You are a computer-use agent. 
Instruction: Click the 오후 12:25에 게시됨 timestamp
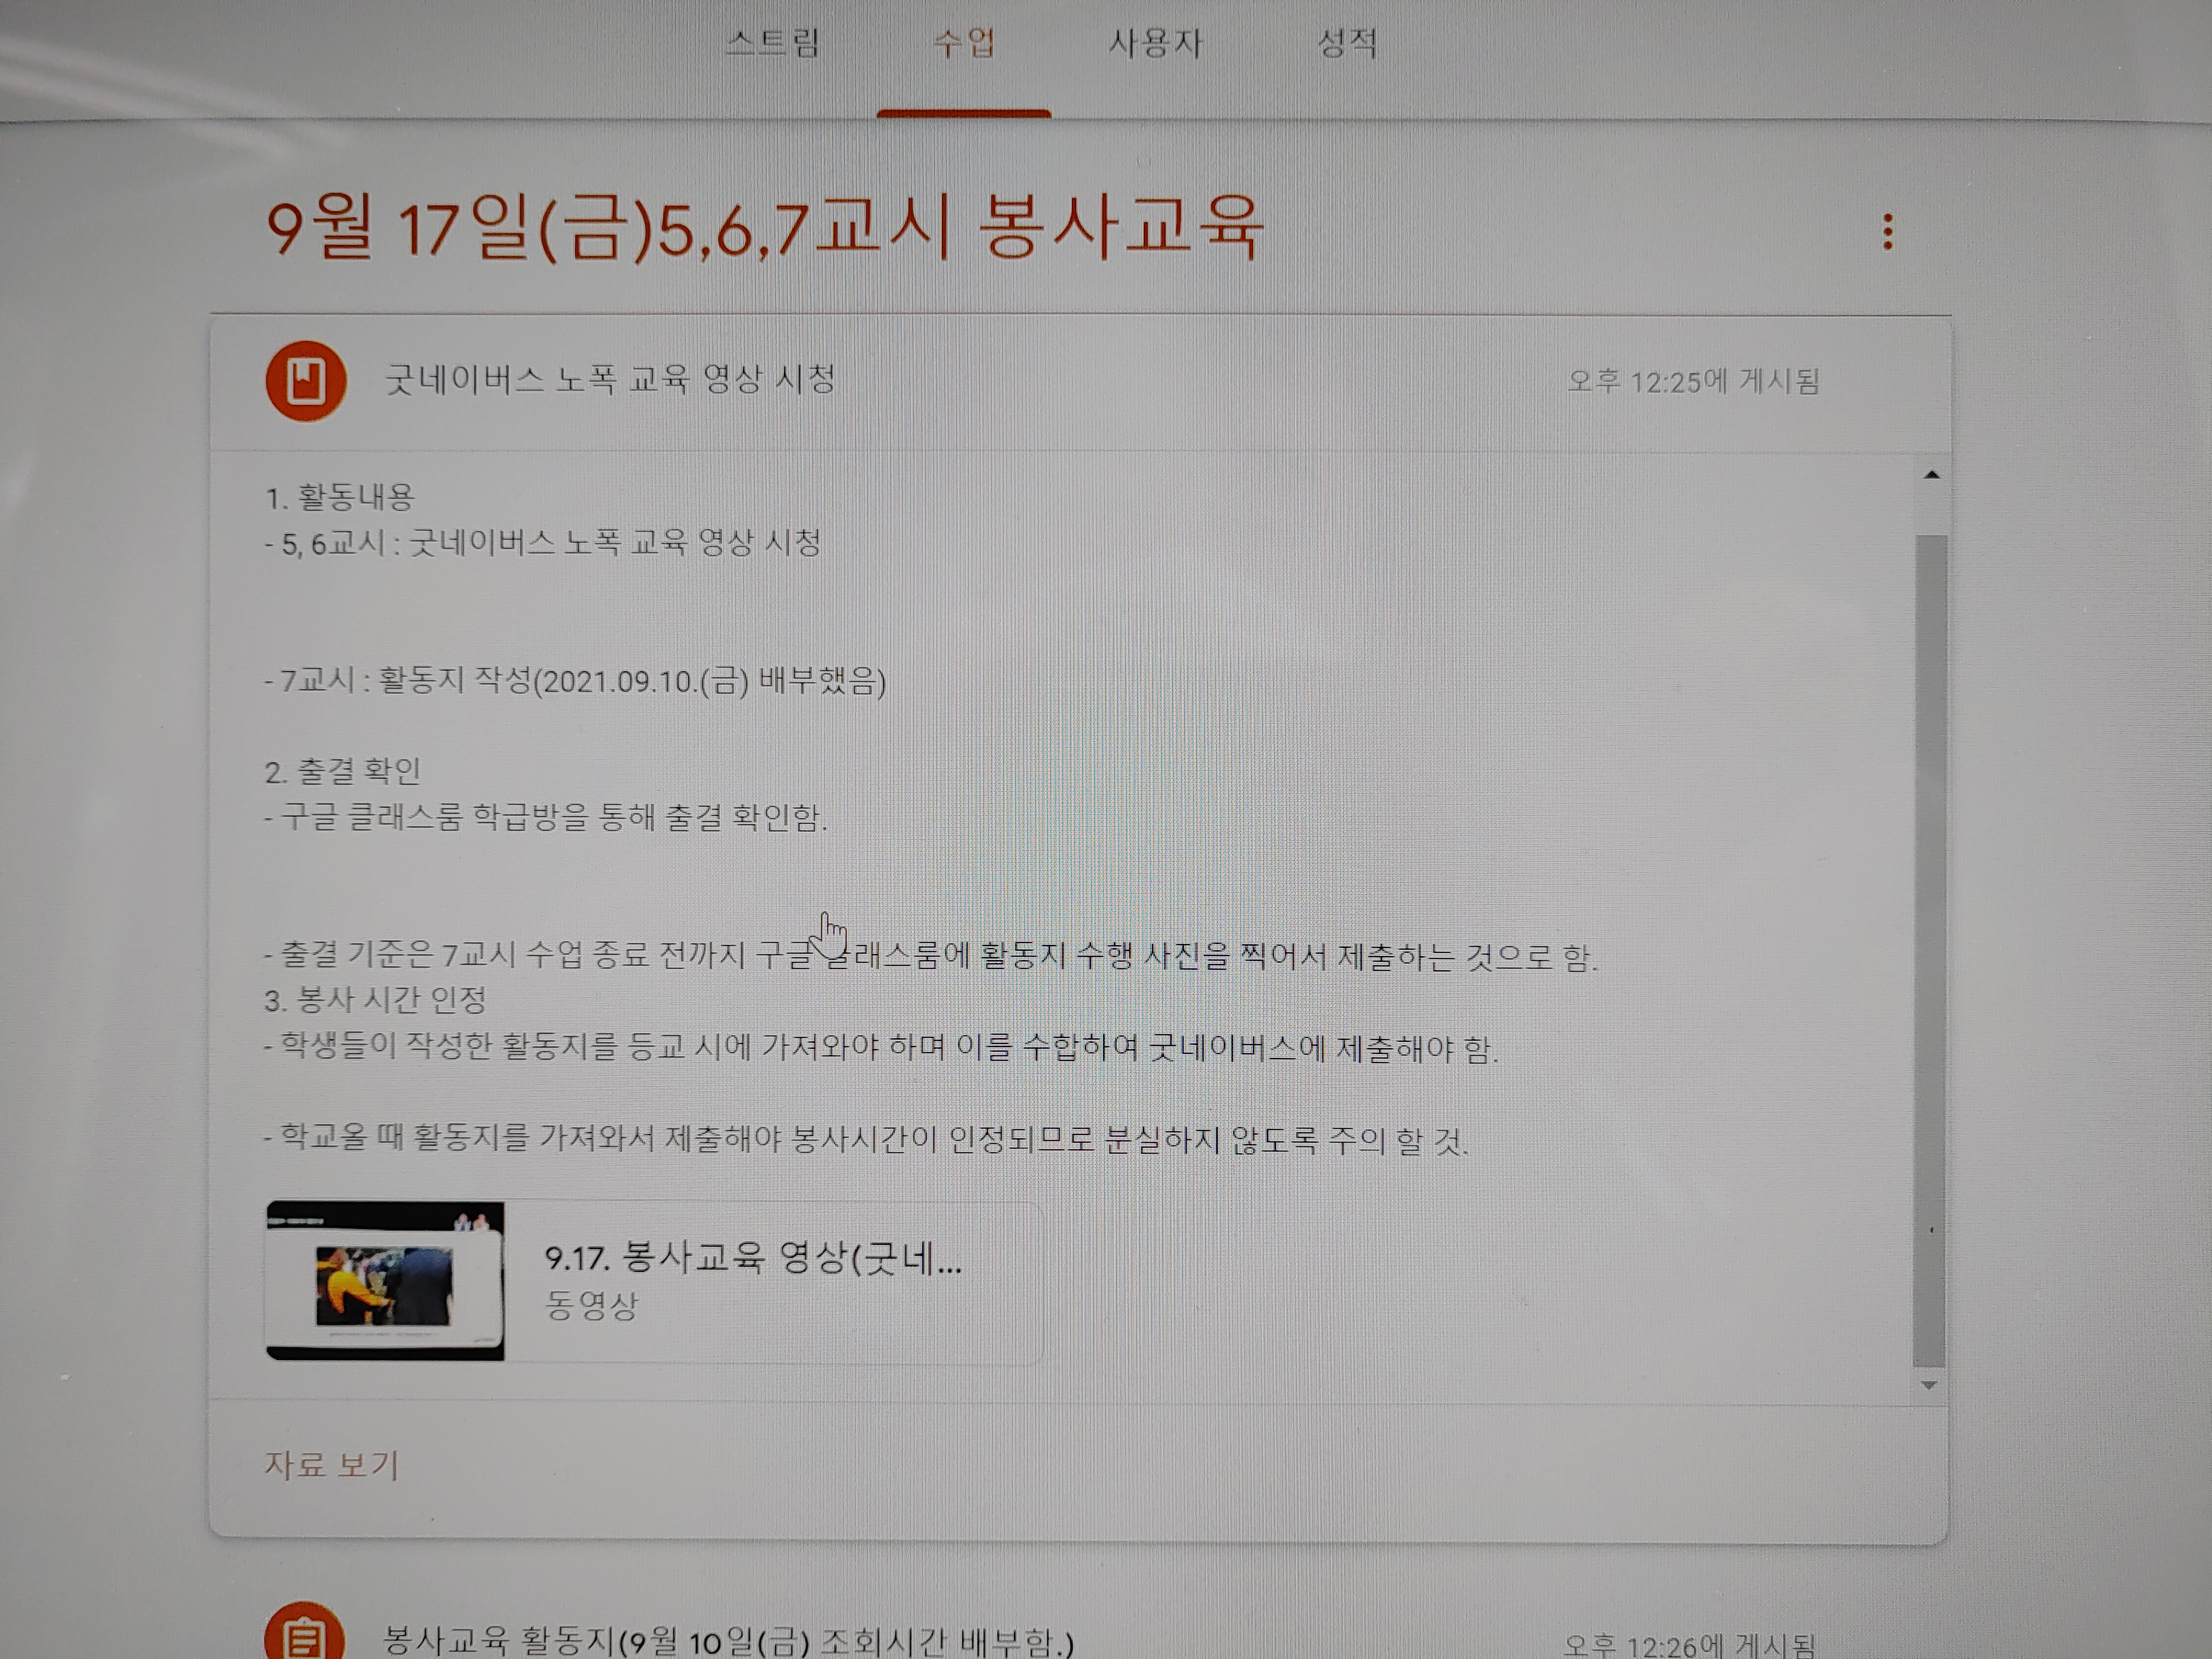[1693, 381]
